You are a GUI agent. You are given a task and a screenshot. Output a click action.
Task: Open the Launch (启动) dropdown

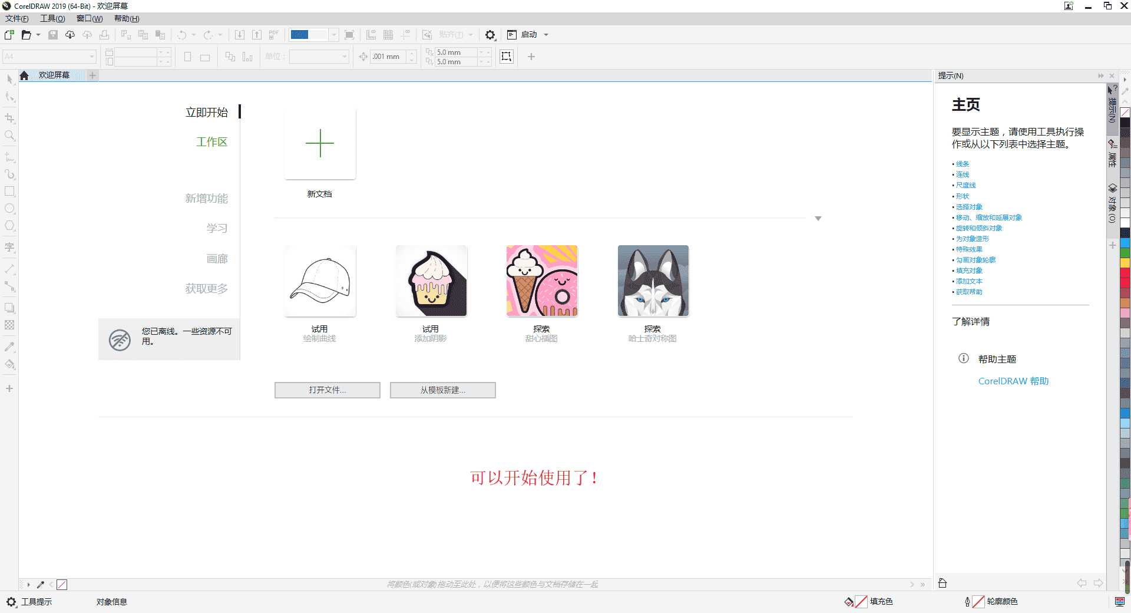(546, 35)
